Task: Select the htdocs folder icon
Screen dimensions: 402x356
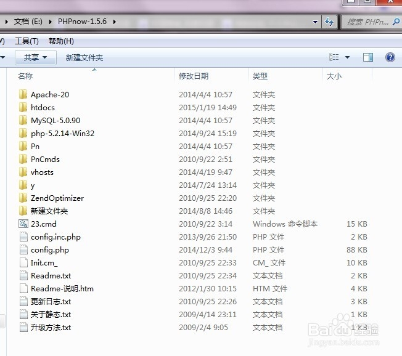Action: coord(23,108)
